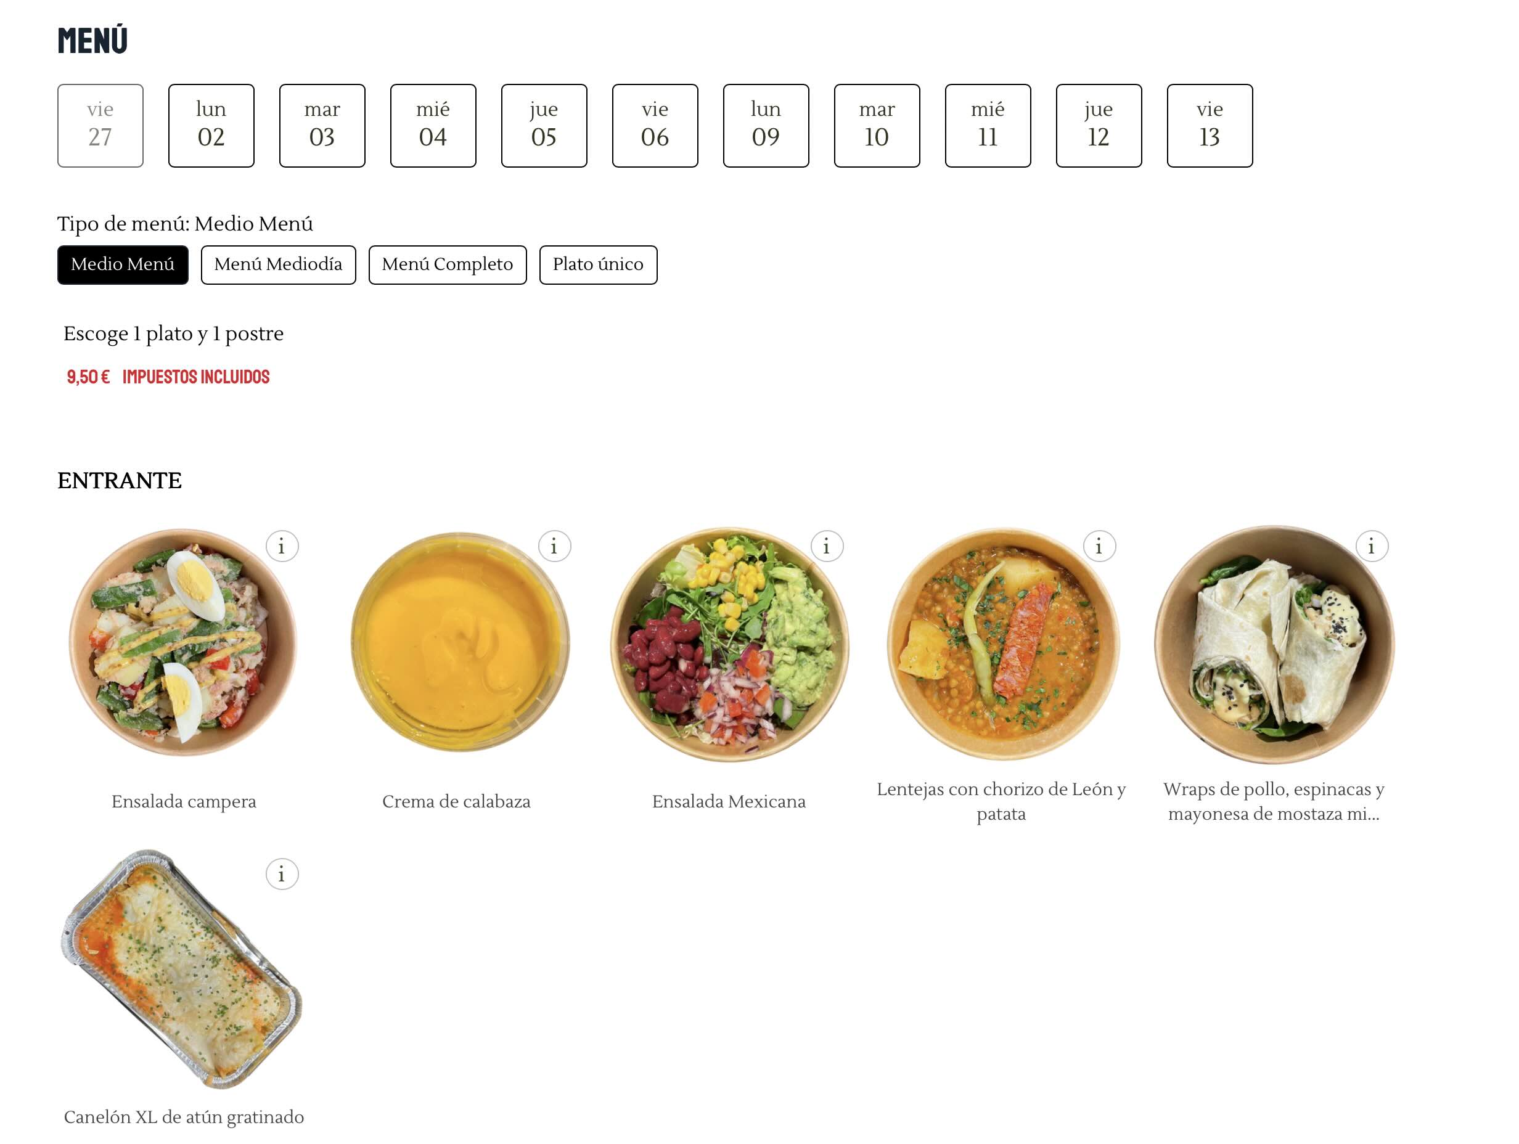
Task: Click info icon on Canelón XL de atún
Action: point(282,874)
